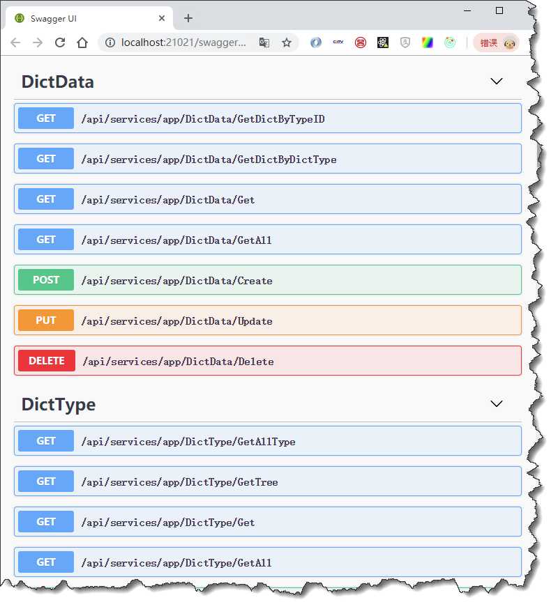The width and height of the screenshot is (558, 609).
Task: Expand GET DictData/GetAll operation
Action: coord(268,240)
